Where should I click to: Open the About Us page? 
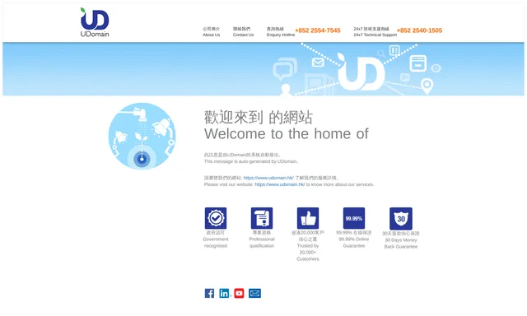pos(211,32)
